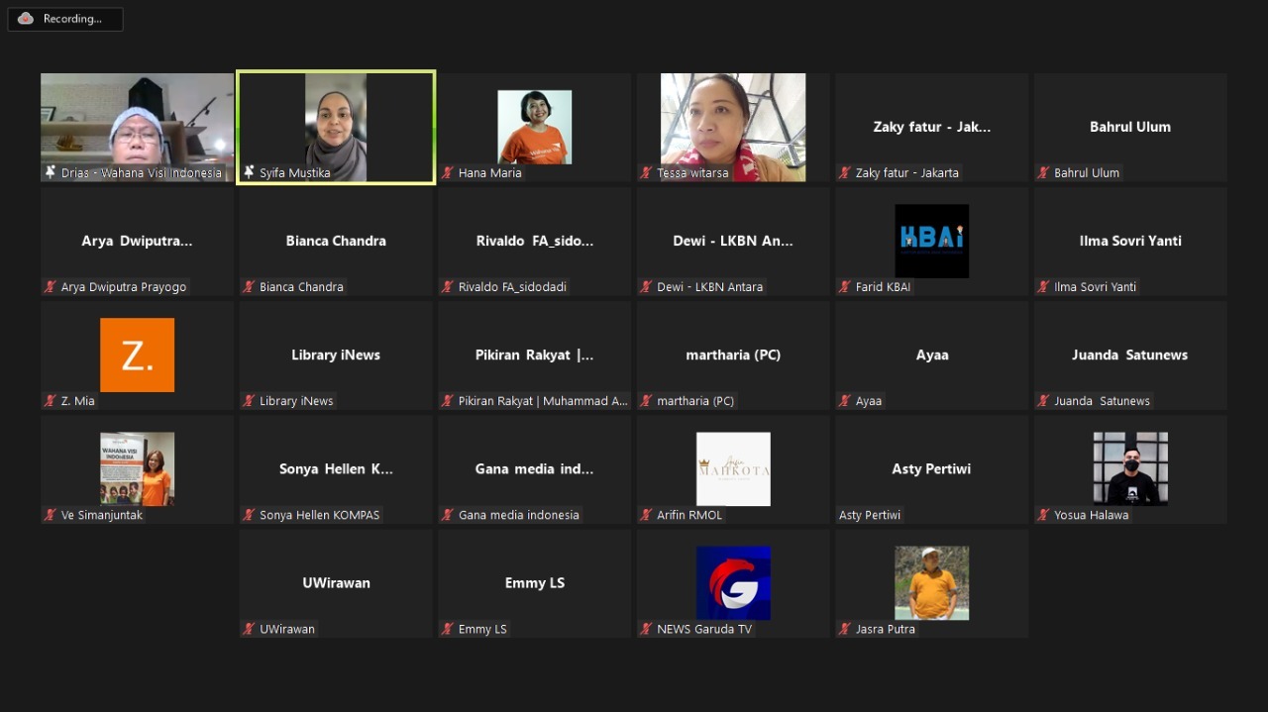Select Jasra Putra's profile picture

931,582
